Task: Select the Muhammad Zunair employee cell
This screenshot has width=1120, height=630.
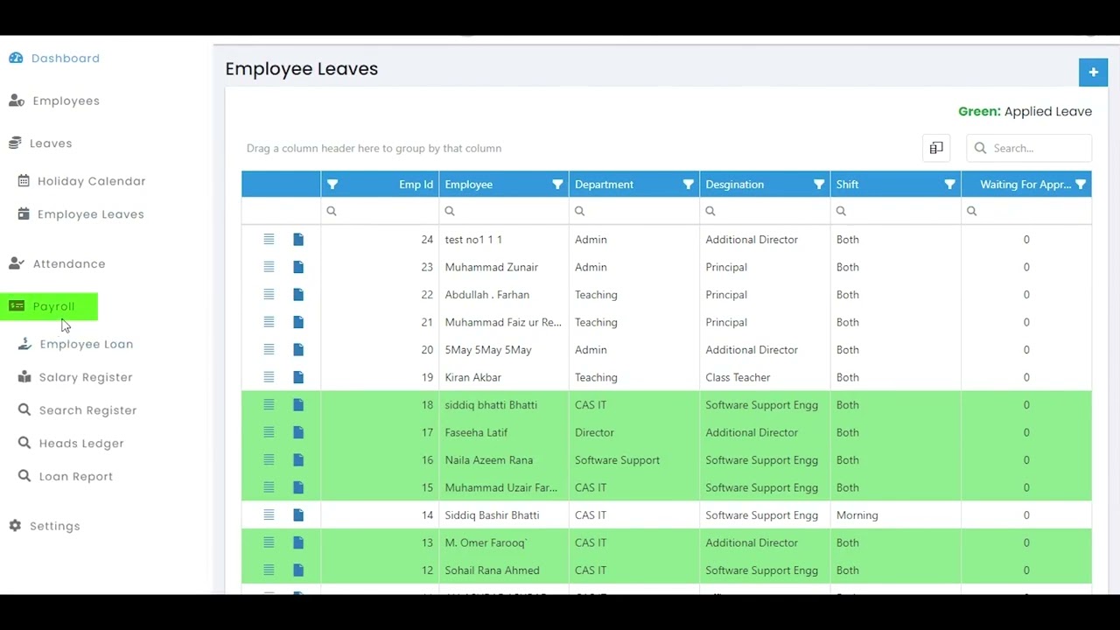Action: 504,267
